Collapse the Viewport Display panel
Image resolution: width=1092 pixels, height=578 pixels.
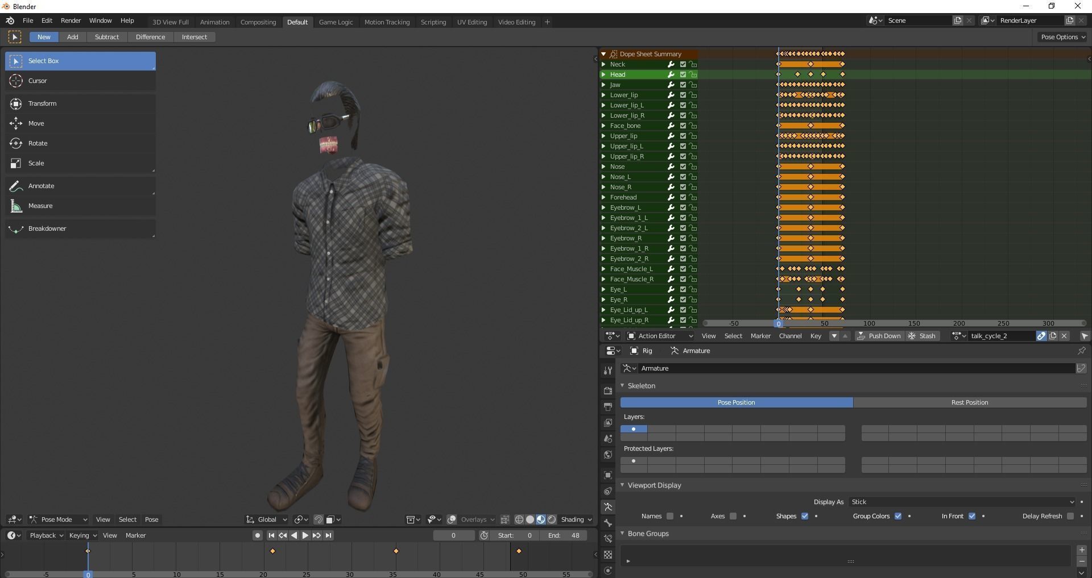point(622,485)
